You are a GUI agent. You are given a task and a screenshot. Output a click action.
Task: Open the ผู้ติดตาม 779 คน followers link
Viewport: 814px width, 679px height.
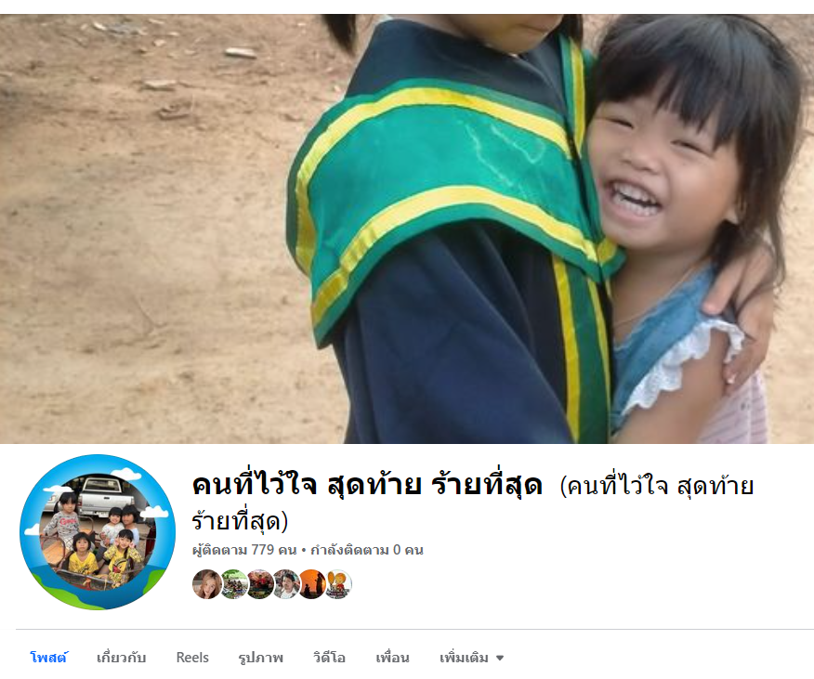244,550
